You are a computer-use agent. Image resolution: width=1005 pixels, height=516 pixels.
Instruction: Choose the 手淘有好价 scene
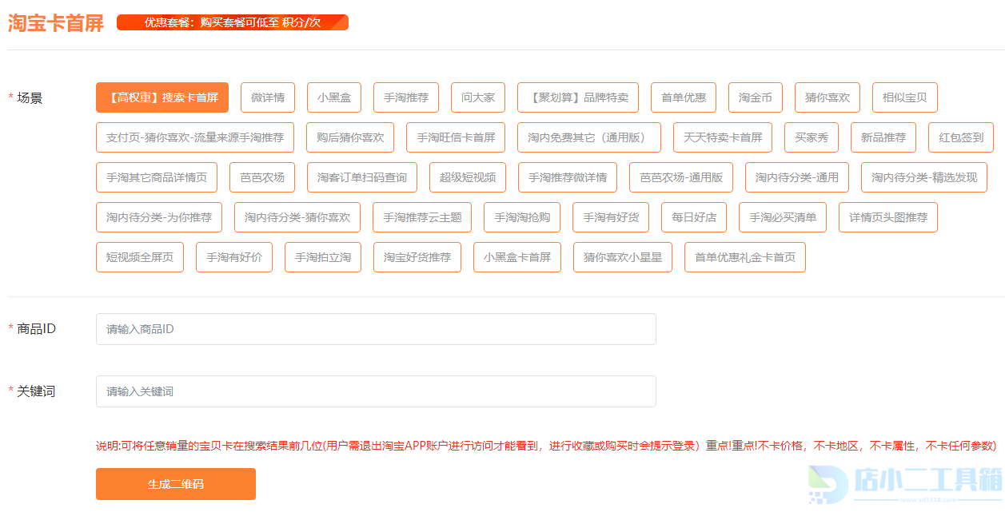[234, 257]
